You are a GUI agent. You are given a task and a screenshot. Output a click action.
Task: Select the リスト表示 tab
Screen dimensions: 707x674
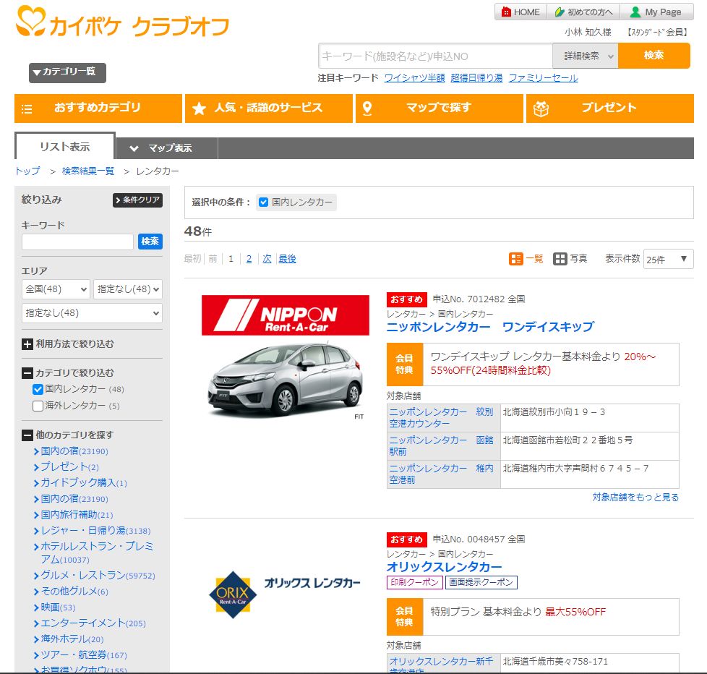click(65, 146)
